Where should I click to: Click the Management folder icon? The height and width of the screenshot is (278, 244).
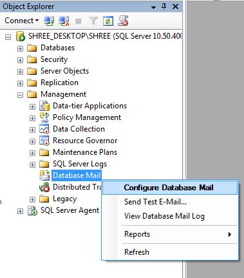pyautogui.click(x=32, y=94)
